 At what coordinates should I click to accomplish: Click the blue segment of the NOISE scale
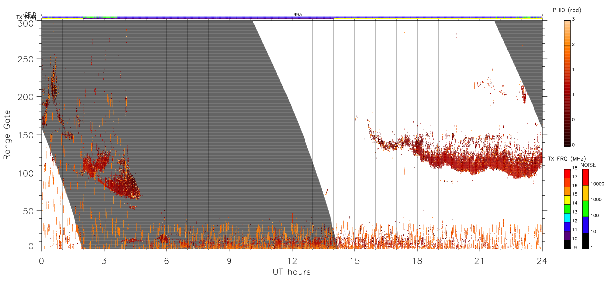coord(586,225)
